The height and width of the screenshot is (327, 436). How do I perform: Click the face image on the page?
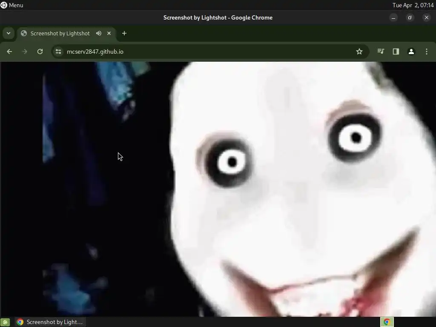pyautogui.click(x=303, y=189)
